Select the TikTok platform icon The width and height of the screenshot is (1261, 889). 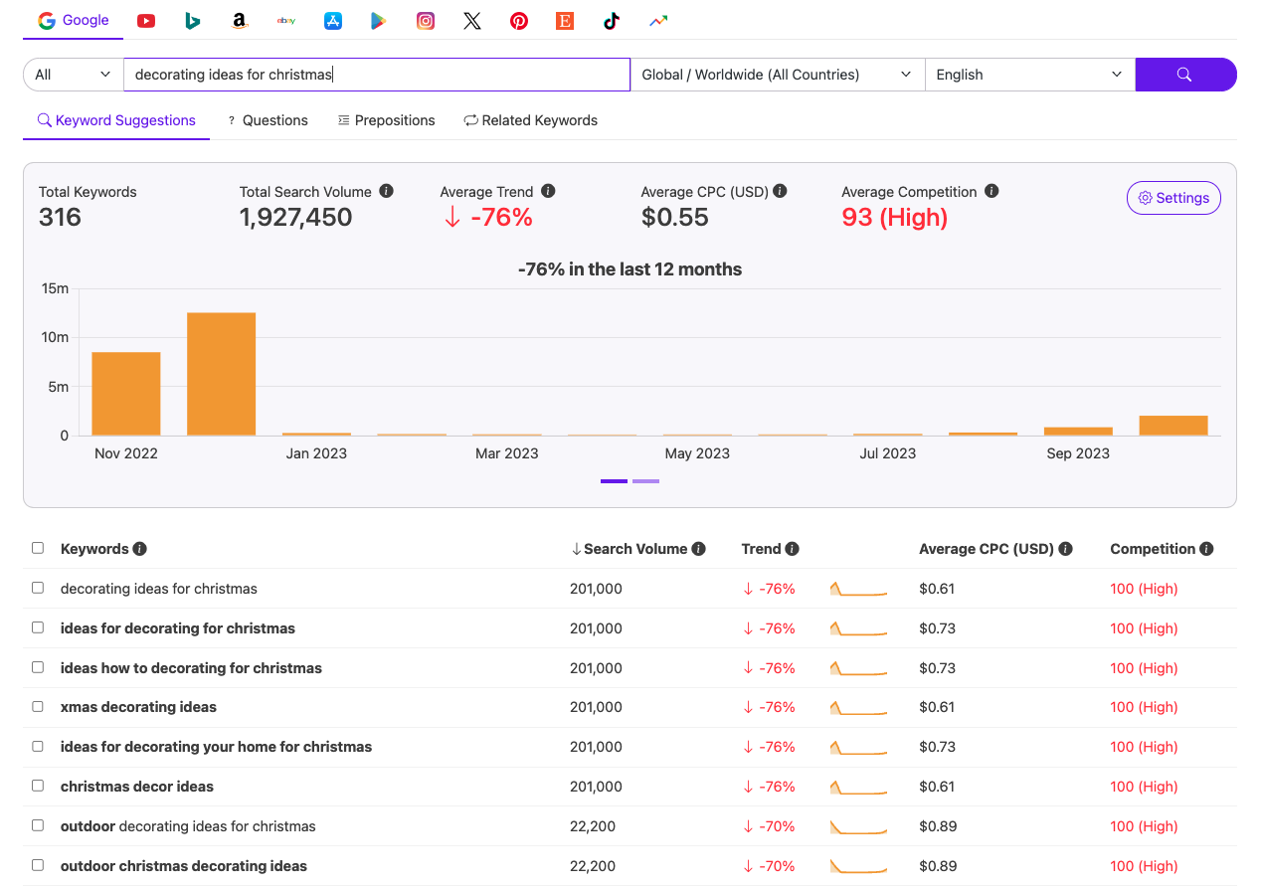tap(612, 21)
